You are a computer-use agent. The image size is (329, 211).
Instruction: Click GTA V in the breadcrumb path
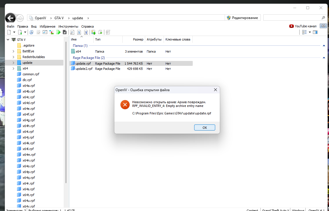click(59, 18)
